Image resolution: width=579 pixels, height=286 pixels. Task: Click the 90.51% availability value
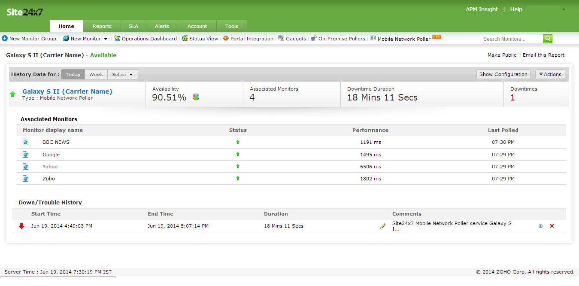tap(169, 97)
